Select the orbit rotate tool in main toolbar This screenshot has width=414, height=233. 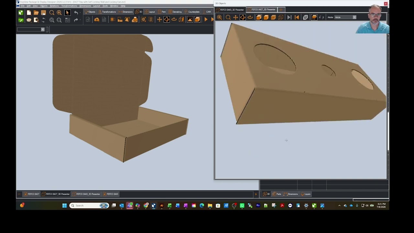pyautogui.click(x=167, y=20)
